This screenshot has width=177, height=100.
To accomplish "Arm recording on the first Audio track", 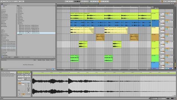I will click(172, 14).
